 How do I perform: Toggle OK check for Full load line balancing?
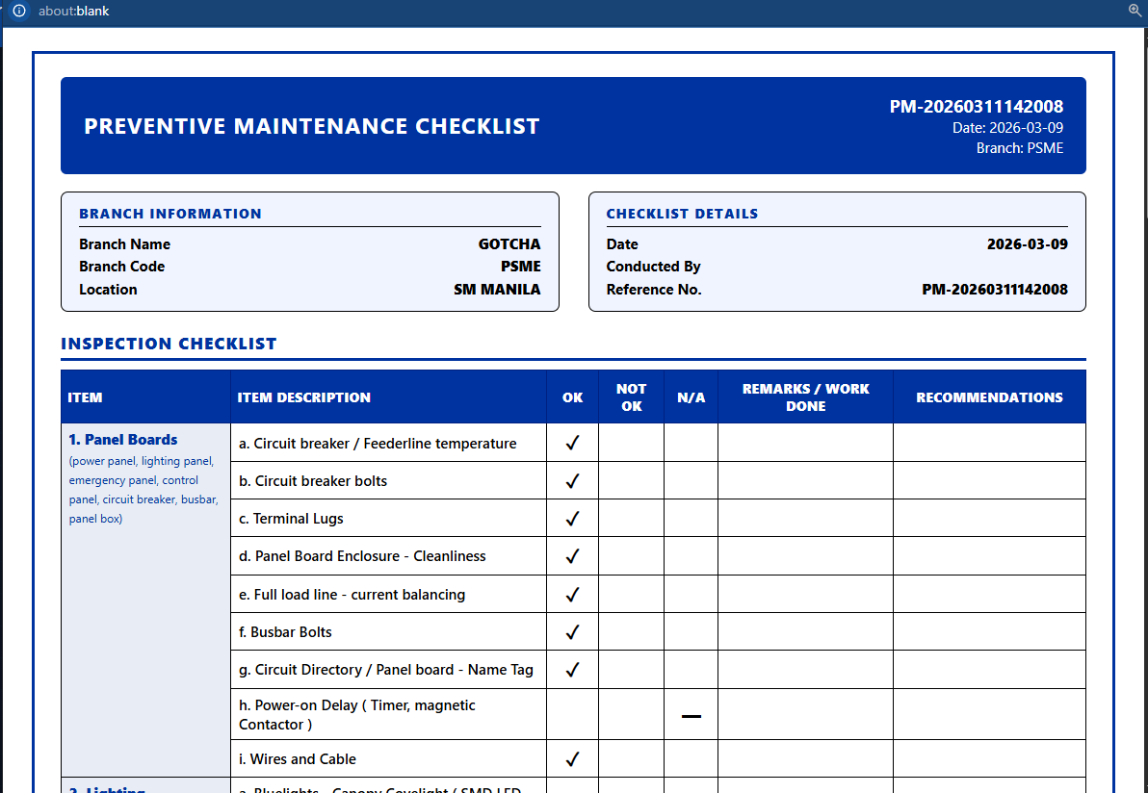[572, 595]
